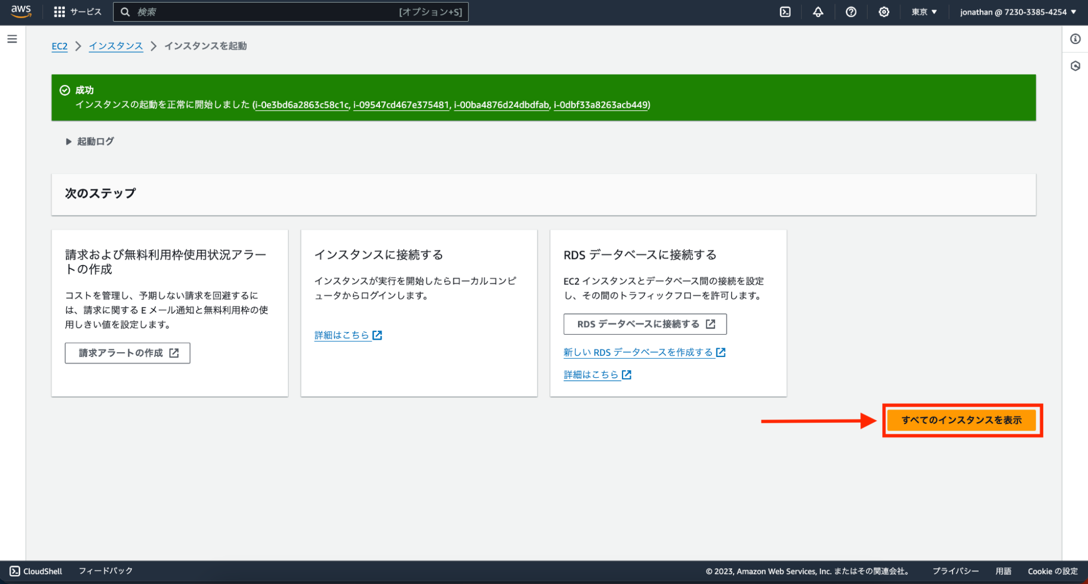1088x584 pixels.
Task: Click the AWS logo home icon
Action: (21, 11)
